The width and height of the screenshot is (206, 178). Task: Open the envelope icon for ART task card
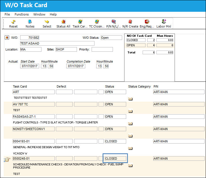(x=130, y=99)
